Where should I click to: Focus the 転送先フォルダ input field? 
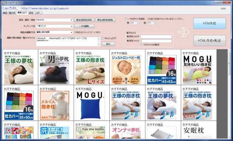click(x=156, y=37)
